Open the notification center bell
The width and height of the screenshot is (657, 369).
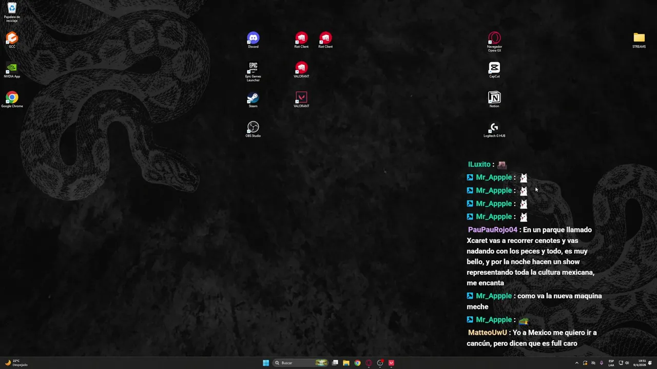coord(650,363)
